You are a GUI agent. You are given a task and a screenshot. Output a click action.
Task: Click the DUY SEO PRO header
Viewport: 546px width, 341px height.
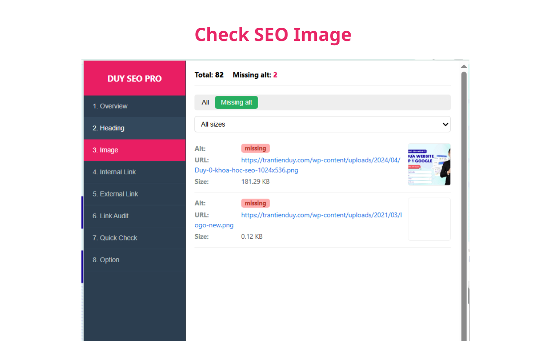point(134,78)
